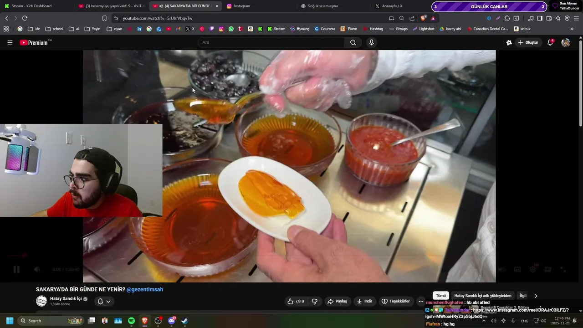Screen dimensions: 583x328
Task: Select the Tümü filter chip
Action: point(441,296)
